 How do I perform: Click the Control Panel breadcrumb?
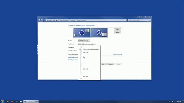pos(52,20)
